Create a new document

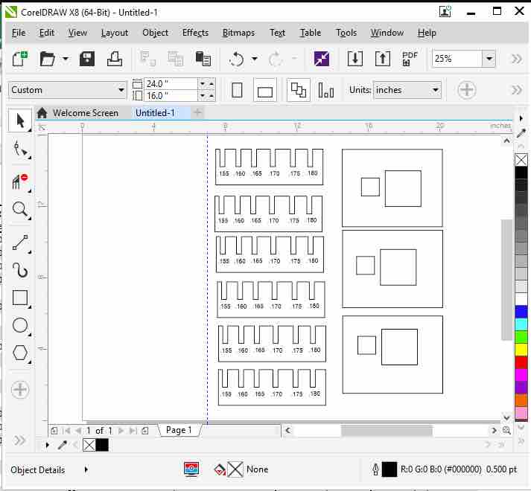point(20,59)
